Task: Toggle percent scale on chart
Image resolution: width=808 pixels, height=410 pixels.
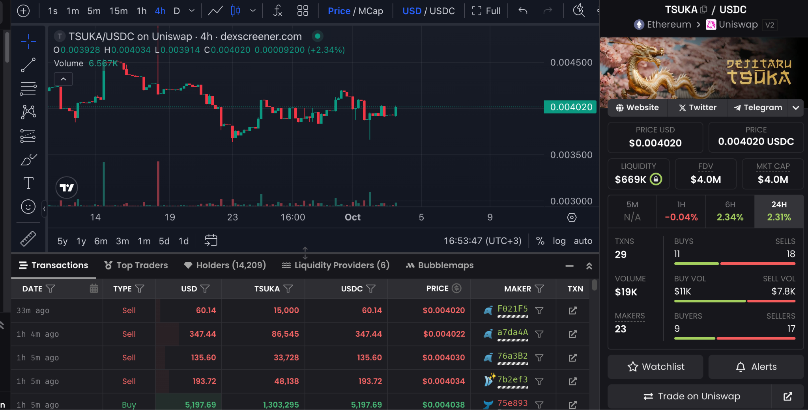Action: [540, 241]
